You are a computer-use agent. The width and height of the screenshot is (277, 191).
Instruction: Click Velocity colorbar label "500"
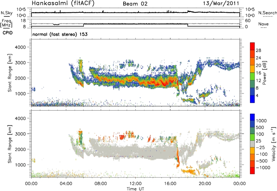click(260, 127)
